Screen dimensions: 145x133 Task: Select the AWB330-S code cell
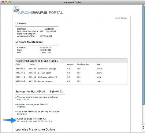[x=20, y=73]
